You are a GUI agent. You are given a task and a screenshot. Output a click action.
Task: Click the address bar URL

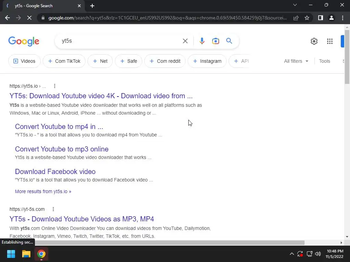[167, 18]
